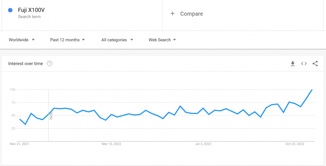
Task: Click the Jul 3, 2022 axis label
Action: 203,144
